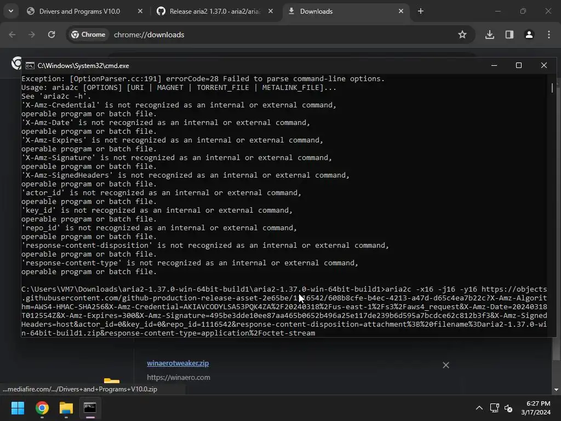
Task: Bookmark this page with the star icon
Action: (462, 35)
